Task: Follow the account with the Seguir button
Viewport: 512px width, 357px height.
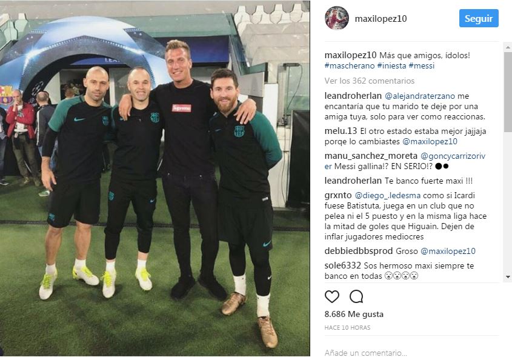Action: pyautogui.click(x=479, y=18)
